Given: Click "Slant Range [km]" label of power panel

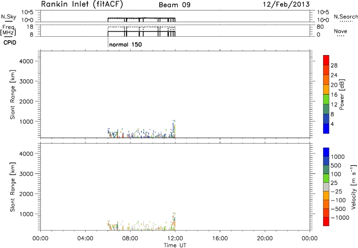Looking at the screenshot, I should coord(13,94).
